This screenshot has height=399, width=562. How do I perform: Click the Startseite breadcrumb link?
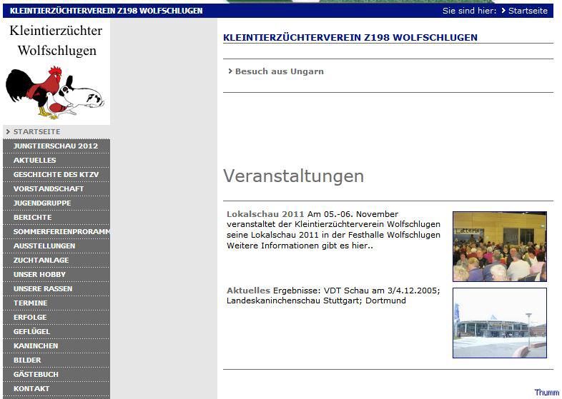[528, 11]
